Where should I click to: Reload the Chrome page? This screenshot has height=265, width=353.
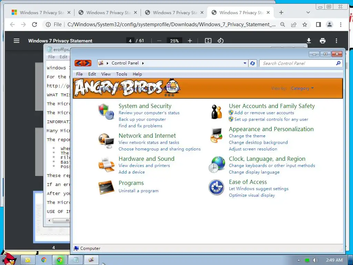tap(34, 24)
